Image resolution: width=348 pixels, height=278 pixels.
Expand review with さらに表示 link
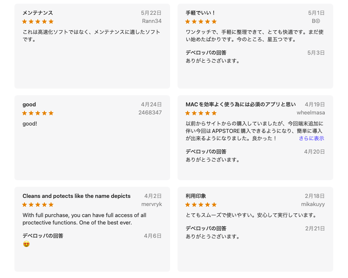(311, 138)
